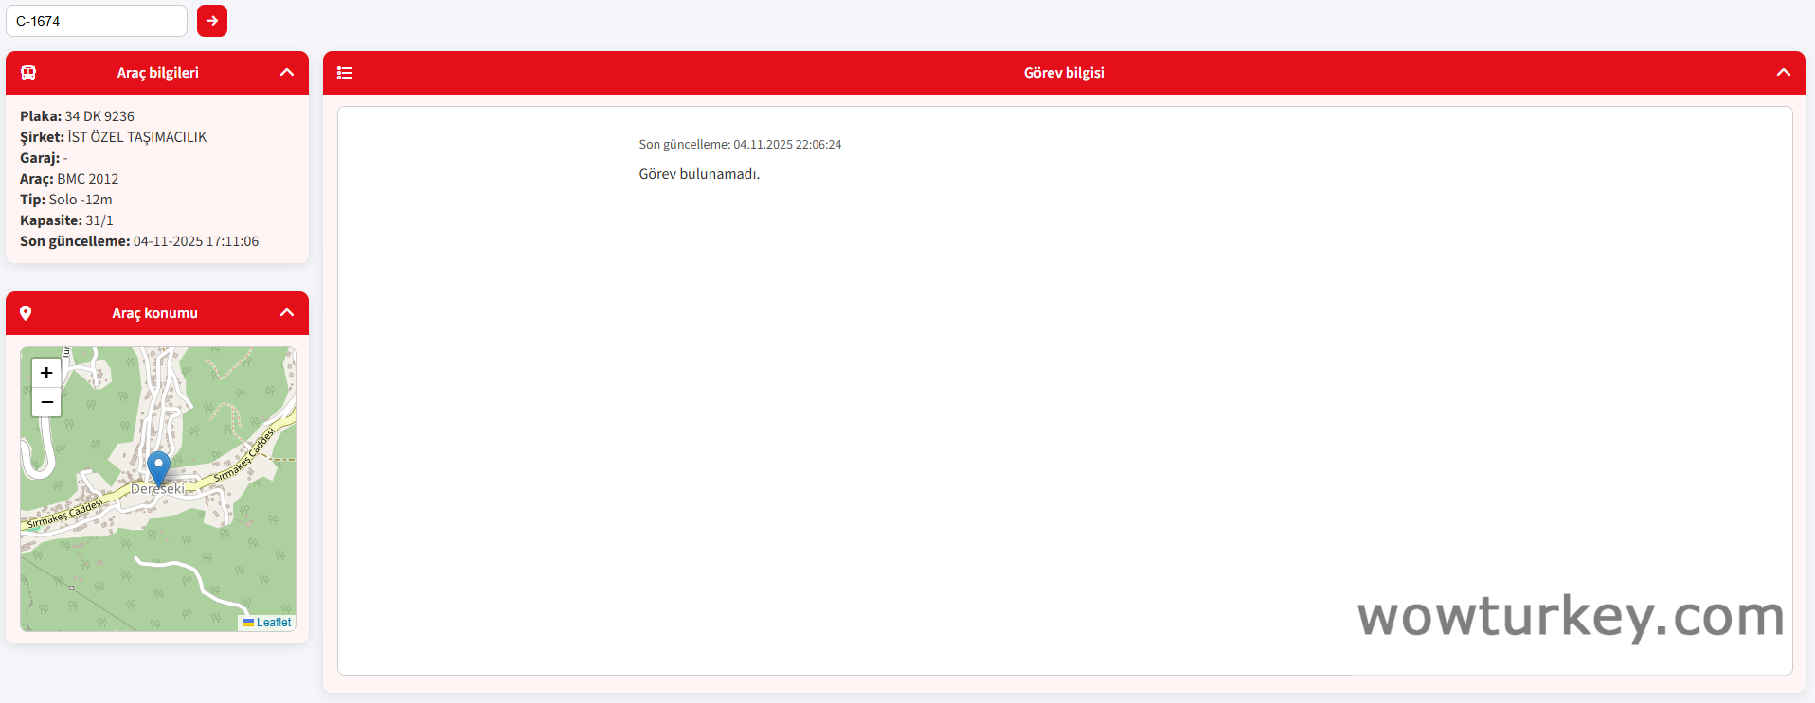Select the blue vehicle marker on the map
The height and width of the screenshot is (703, 1815).
[158, 467]
